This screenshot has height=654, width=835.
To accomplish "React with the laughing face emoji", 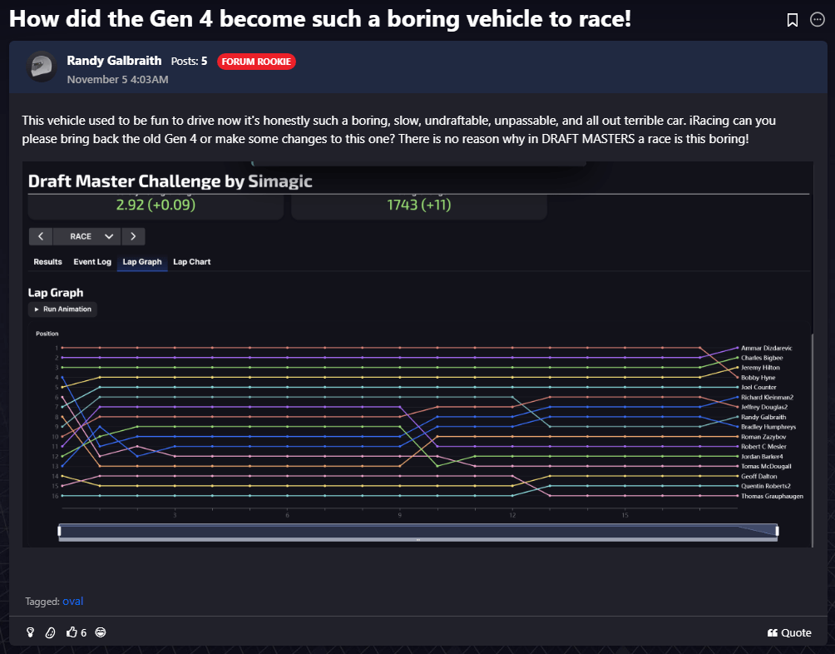I will click(101, 632).
